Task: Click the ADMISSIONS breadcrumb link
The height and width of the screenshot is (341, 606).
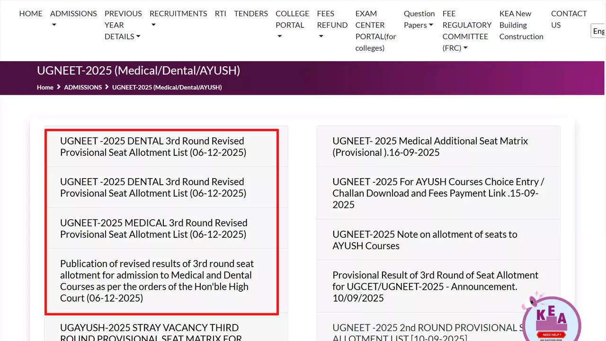Action: click(83, 87)
